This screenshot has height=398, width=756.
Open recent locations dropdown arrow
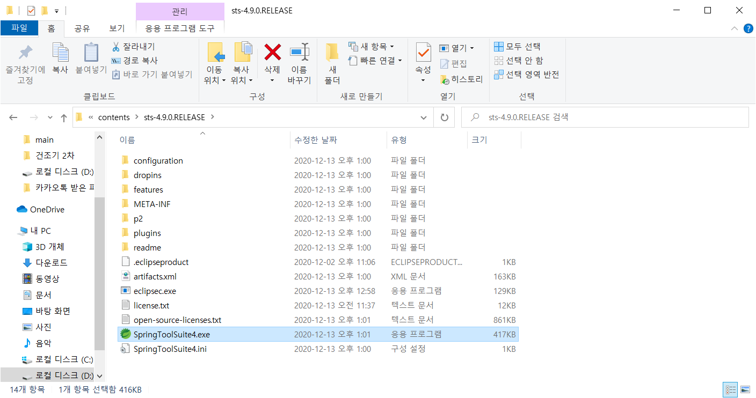[x=50, y=117]
